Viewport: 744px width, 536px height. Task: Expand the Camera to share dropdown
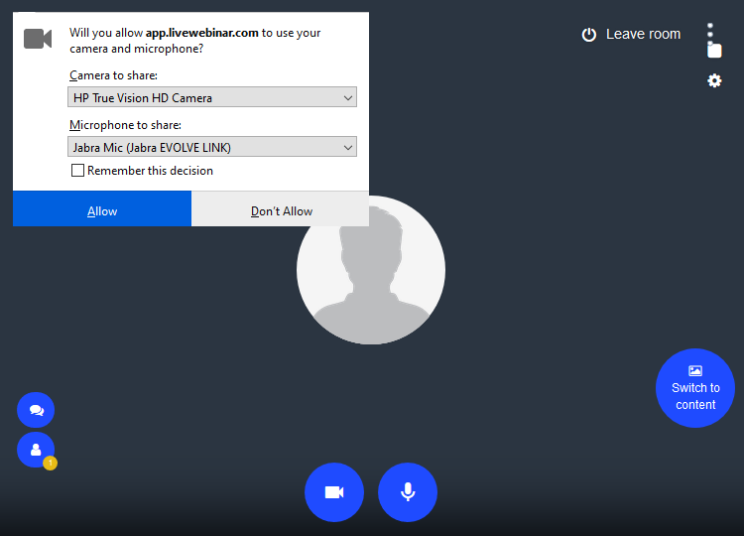tap(213, 97)
